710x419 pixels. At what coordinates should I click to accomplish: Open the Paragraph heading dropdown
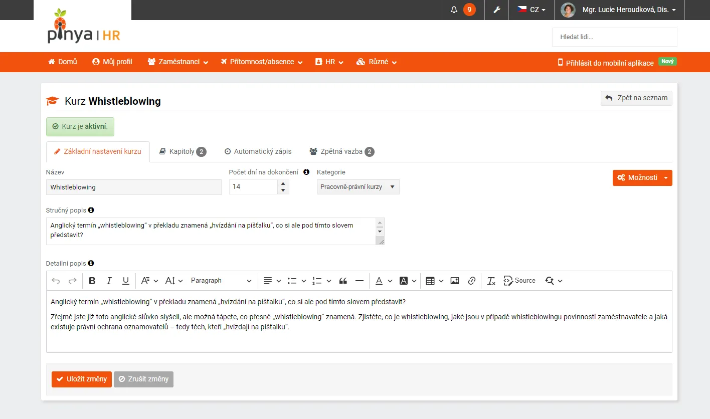point(221,281)
